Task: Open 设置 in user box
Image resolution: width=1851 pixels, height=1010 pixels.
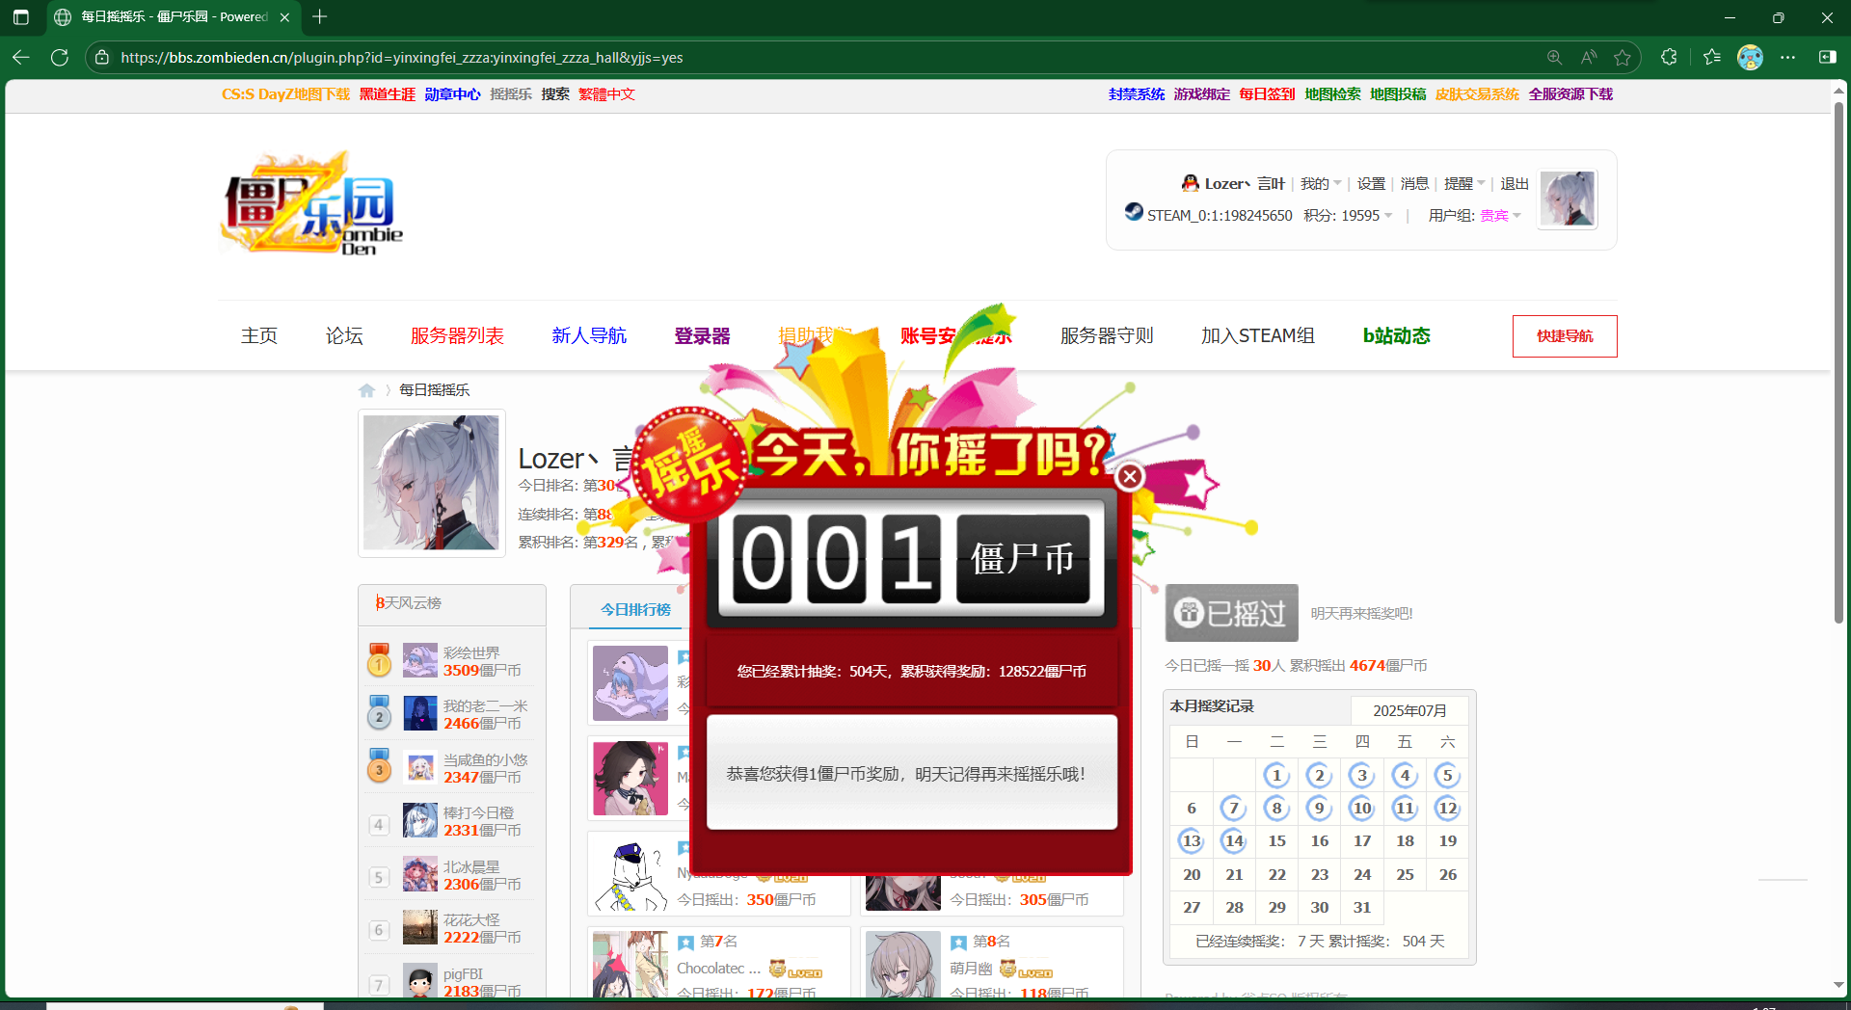Action: pyautogui.click(x=1371, y=183)
